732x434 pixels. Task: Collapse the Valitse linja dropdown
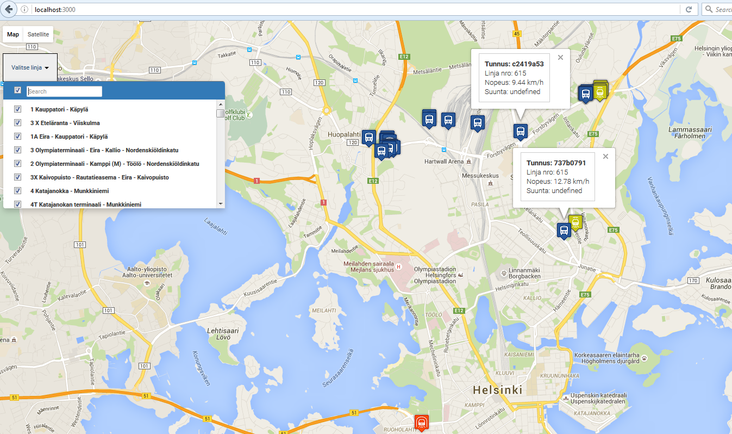pos(30,67)
